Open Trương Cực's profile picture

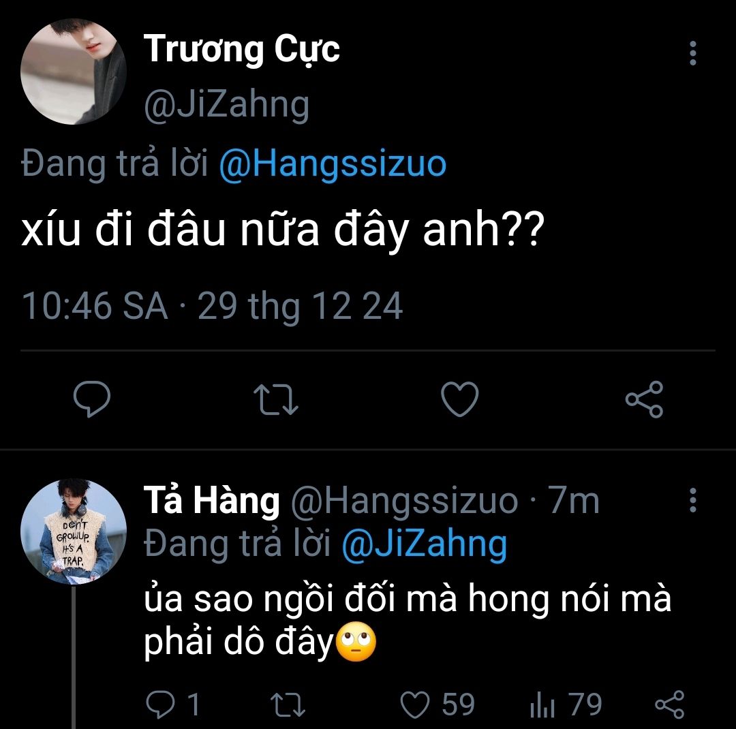click(74, 72)
